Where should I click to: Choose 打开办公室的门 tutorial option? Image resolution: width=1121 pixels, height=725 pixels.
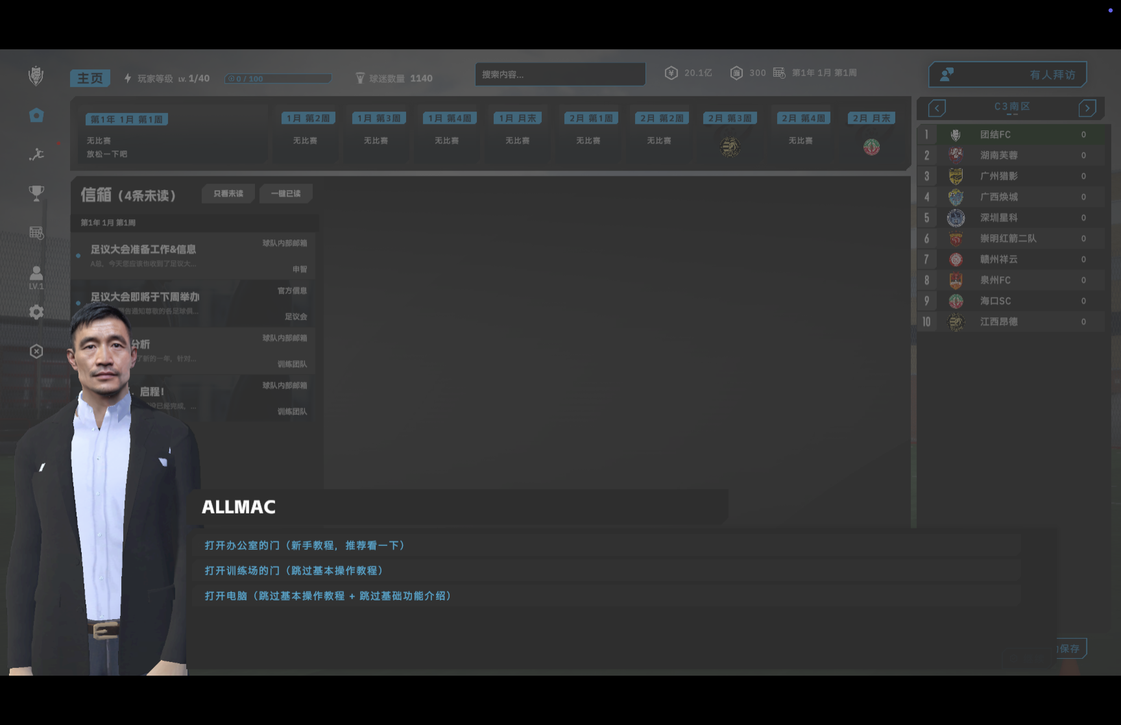tap(304, 545)
